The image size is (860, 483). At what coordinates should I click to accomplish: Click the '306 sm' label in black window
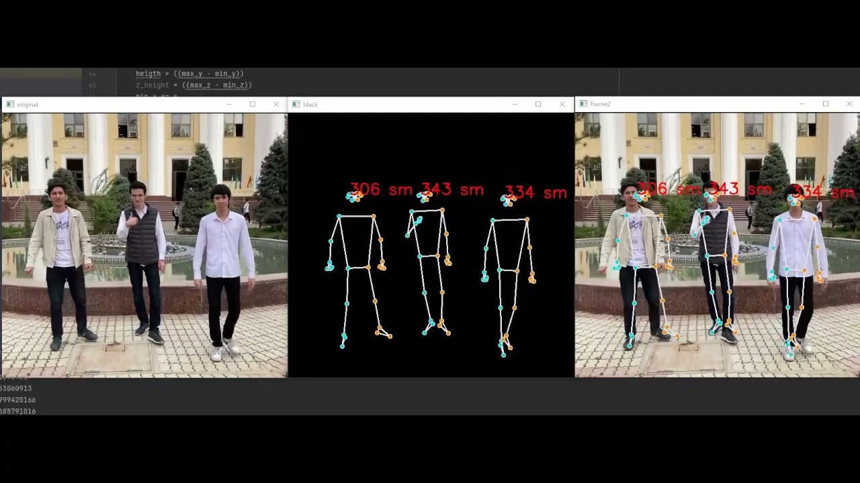point(381,190)
